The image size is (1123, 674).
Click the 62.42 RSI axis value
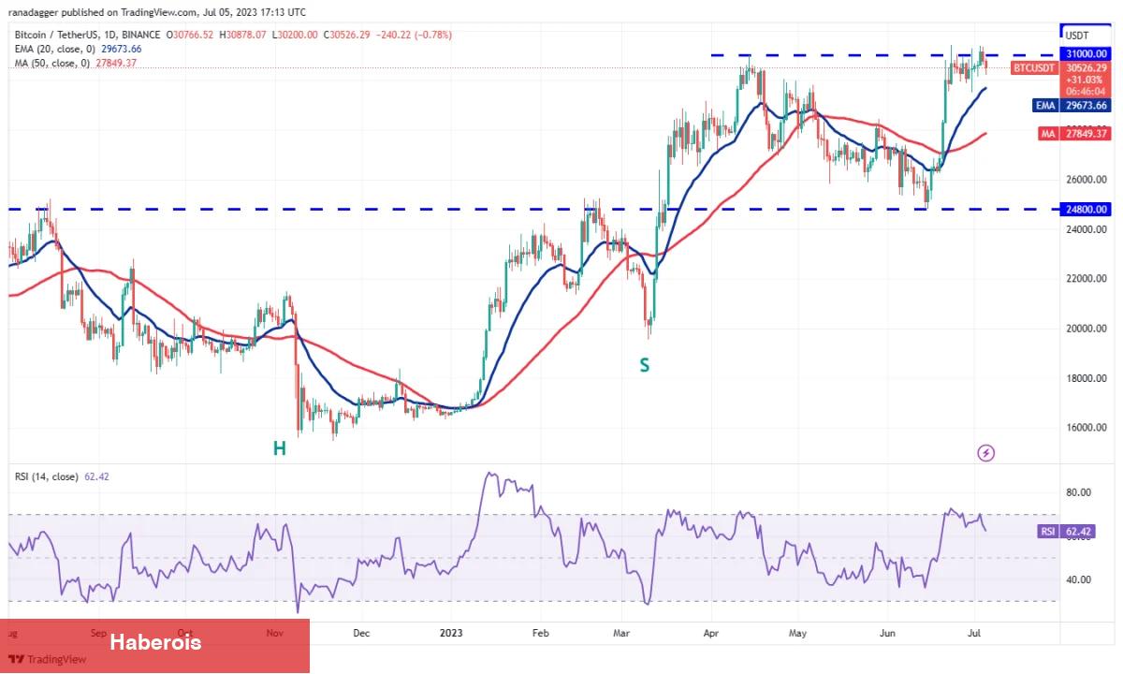tap(1078, 532)
